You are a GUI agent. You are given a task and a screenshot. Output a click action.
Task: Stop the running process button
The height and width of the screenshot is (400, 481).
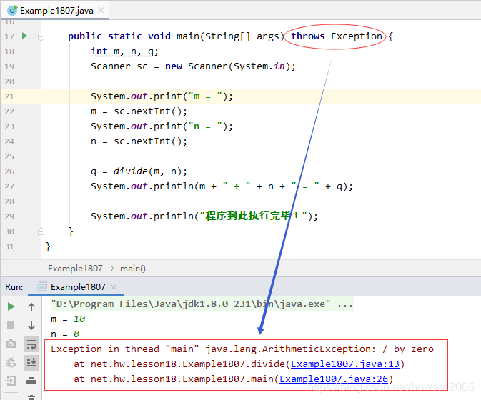11,325
